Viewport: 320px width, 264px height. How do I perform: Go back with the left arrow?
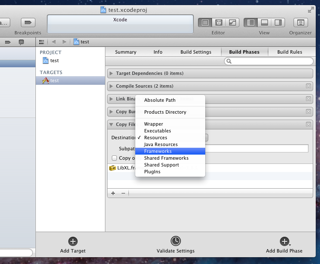[54, 42]
